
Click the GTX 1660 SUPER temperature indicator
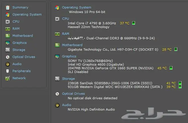171,68
